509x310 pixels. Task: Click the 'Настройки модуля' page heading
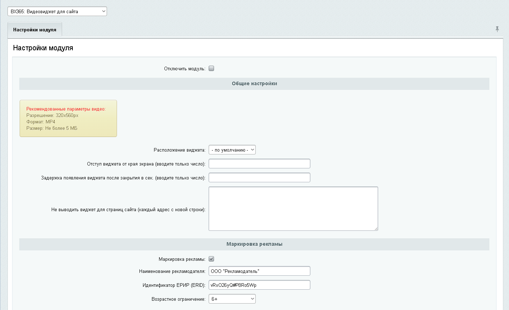coord(43,48)
